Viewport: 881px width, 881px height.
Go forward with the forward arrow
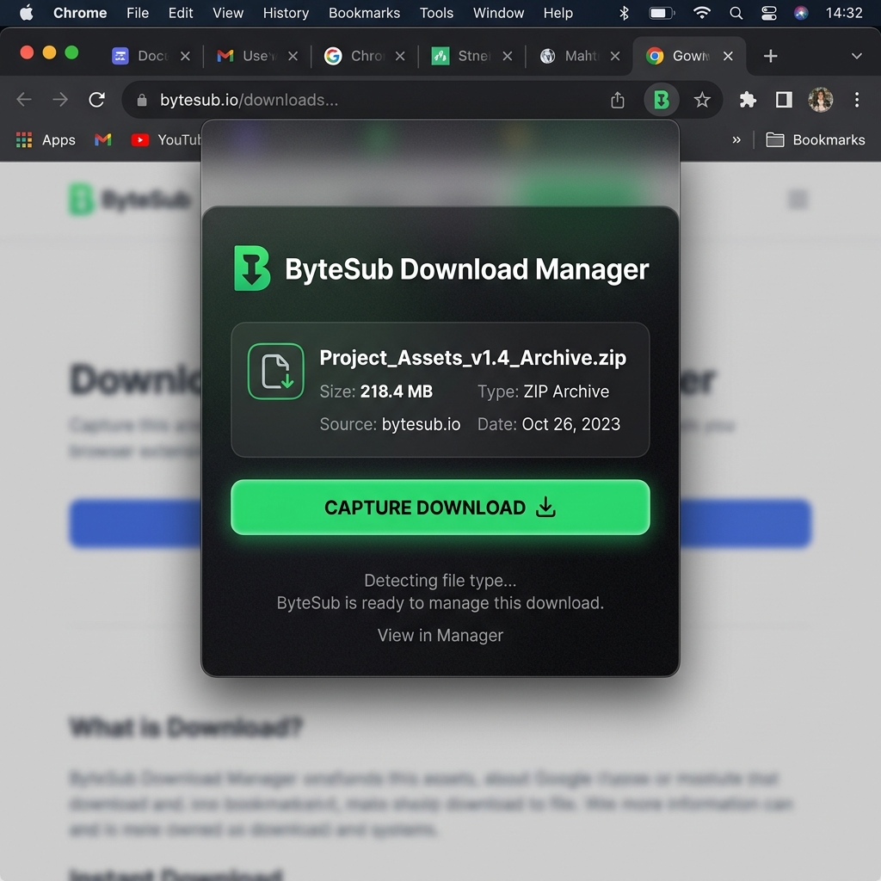60,100
